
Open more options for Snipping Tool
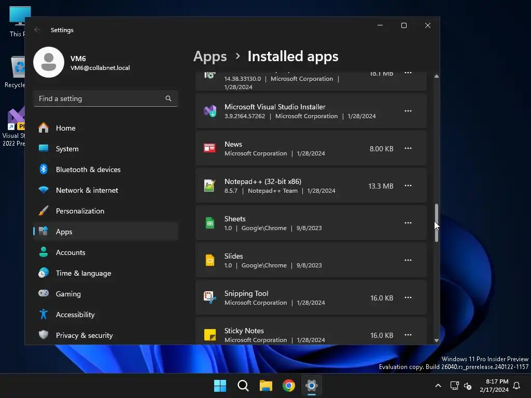click(408, 297)
